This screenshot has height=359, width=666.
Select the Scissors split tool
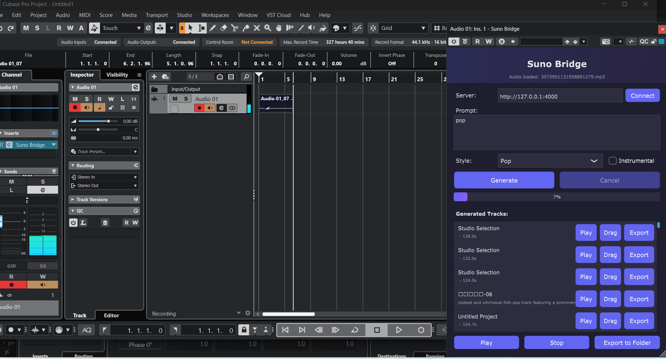click(x=235, y=28)
